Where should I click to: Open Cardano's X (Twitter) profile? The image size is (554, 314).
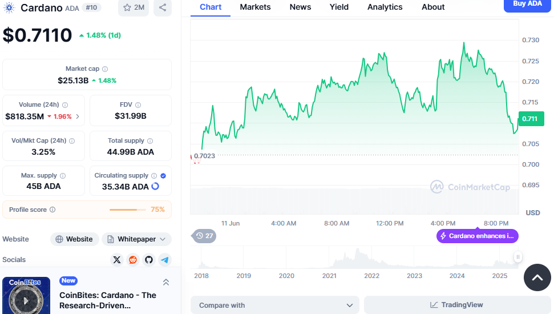[117, 260]
